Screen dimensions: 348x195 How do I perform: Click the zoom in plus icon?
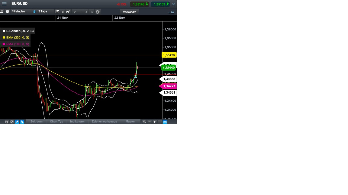(x=154, y=122)
